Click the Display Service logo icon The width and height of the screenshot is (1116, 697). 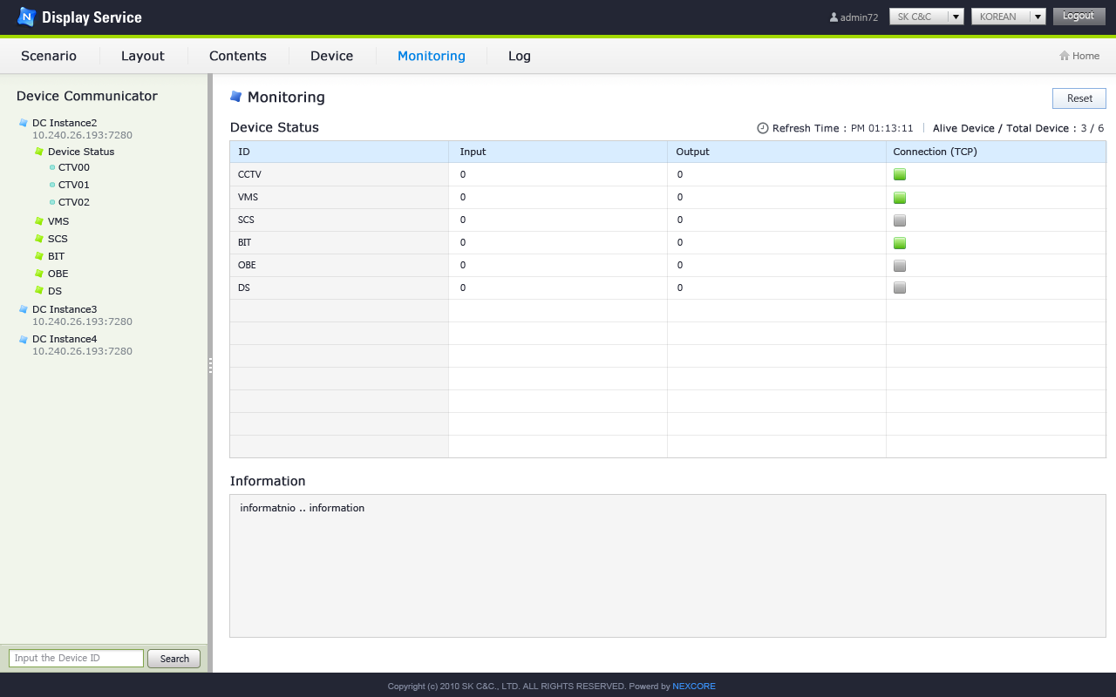(27, 17)
